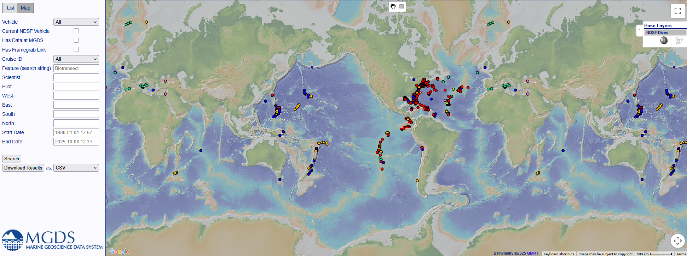Select the hand pan tool on map
The image size is (687, 256).
393,6
